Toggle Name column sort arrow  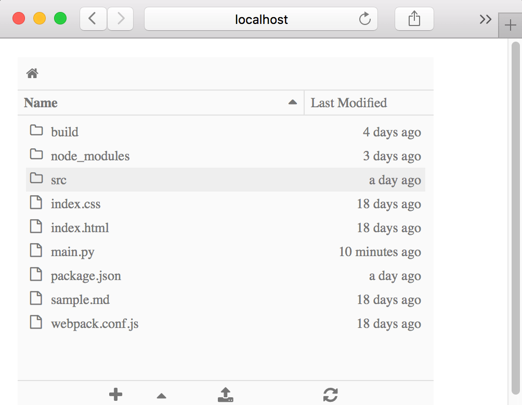(292, 103)
